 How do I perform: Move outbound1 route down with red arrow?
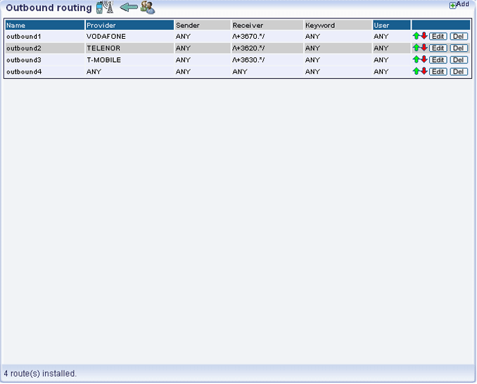tap(424, 36)
